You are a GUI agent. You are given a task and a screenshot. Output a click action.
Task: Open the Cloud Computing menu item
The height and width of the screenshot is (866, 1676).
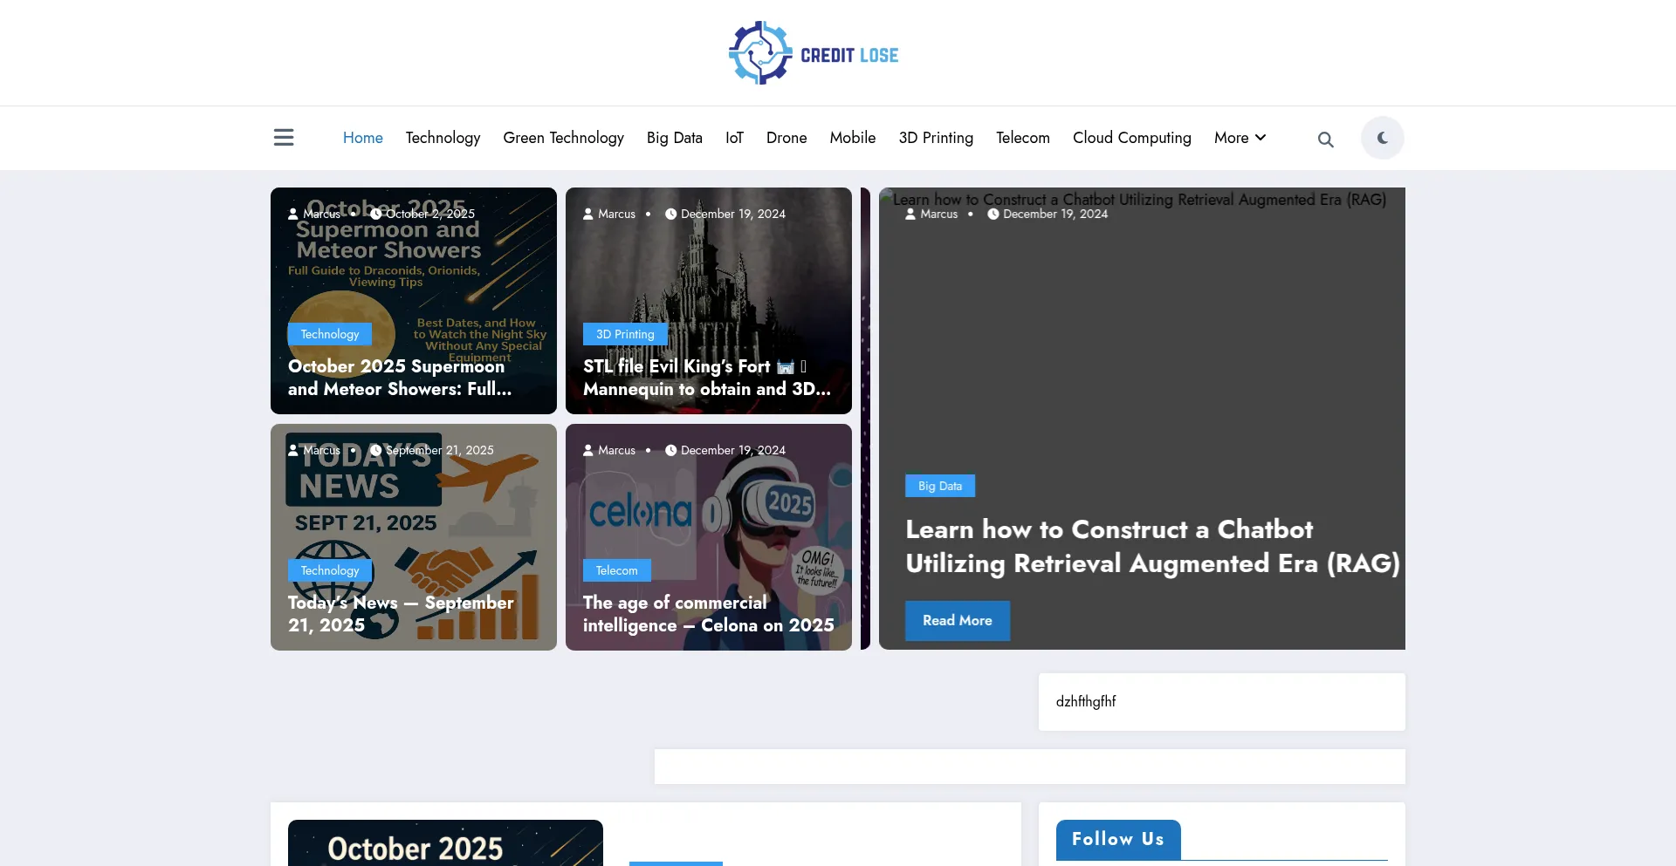coord(1132,138)
